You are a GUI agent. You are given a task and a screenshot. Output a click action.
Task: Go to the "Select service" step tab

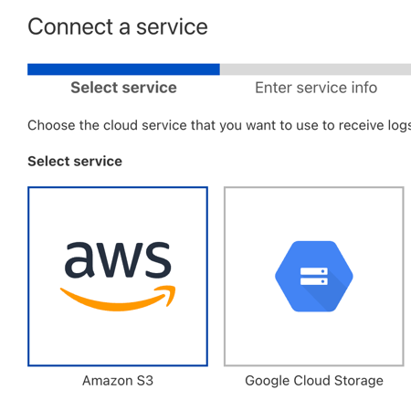coord(123,88)
